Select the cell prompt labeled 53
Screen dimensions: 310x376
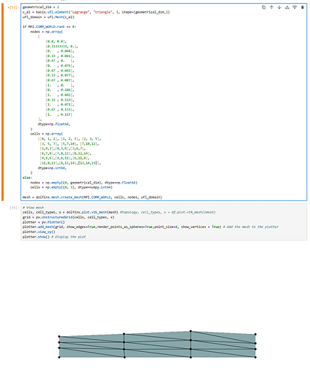coord(13,8)
